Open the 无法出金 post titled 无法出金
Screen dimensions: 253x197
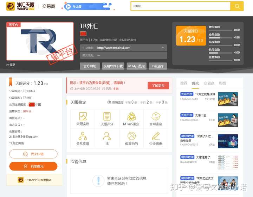[x=201, y=115]
